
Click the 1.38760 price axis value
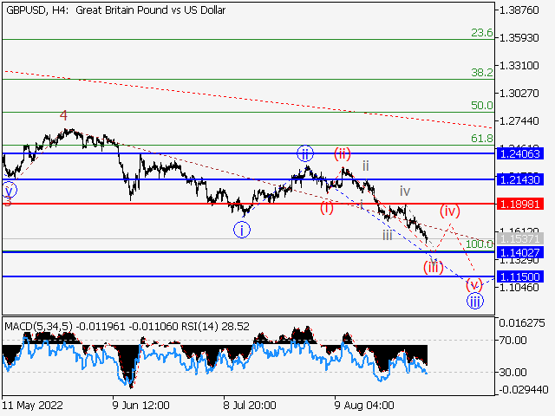tap(519, 10)
